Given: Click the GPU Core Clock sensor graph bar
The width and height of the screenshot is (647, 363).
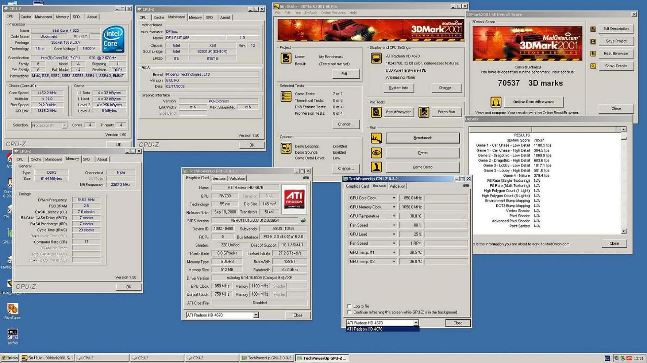Looking at the screenshot, I should [446, 198].
